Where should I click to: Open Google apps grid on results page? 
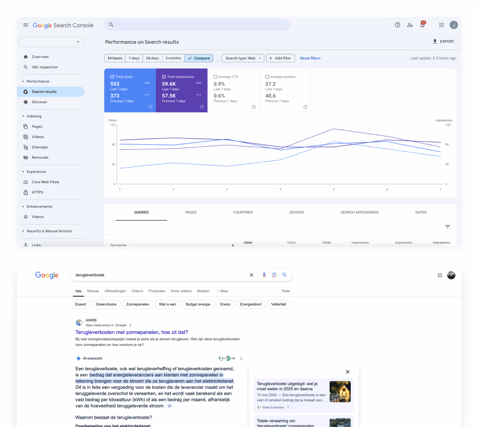440,275
